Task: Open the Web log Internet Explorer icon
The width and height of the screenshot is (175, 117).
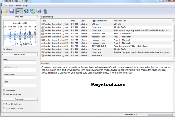Action: pyautogui.click(x=26, y=11)
